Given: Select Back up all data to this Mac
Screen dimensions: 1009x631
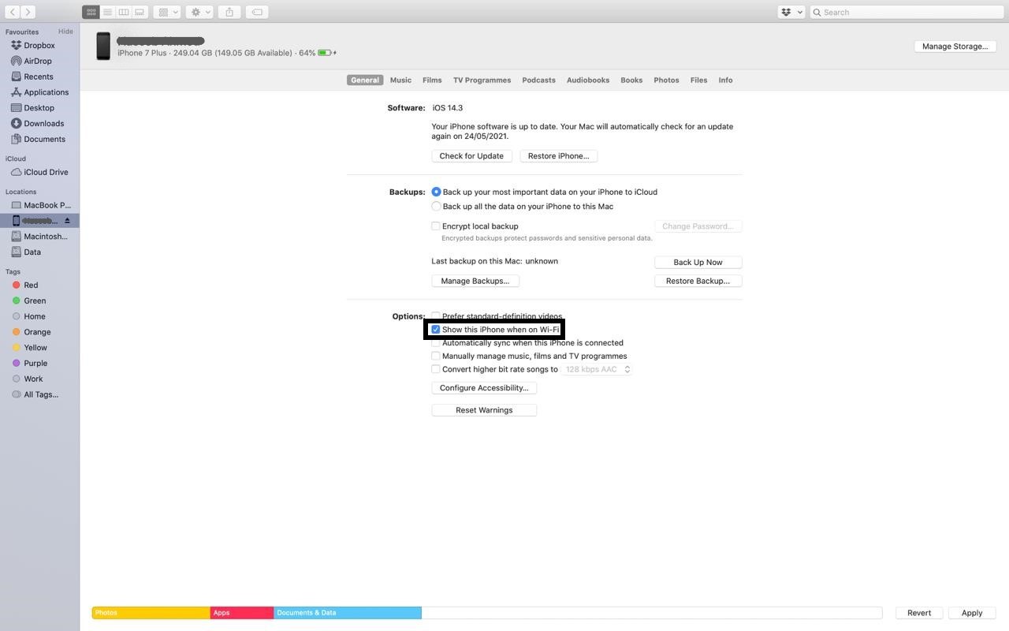Looking at the screenshot, I should (436, 206).
